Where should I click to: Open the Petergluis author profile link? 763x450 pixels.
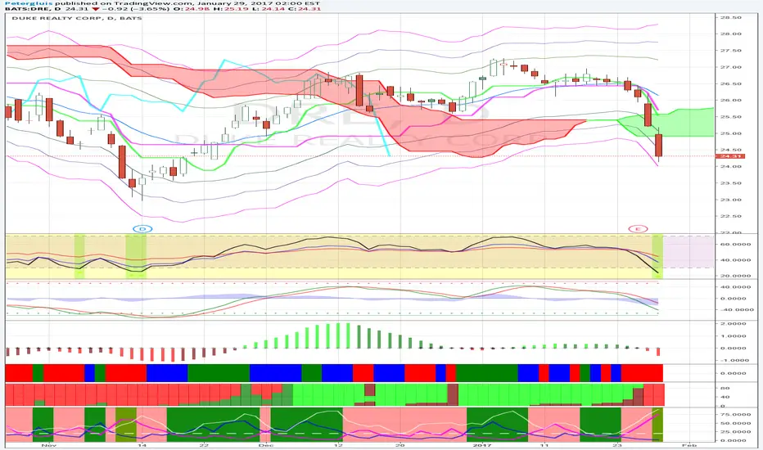(29, 3)
